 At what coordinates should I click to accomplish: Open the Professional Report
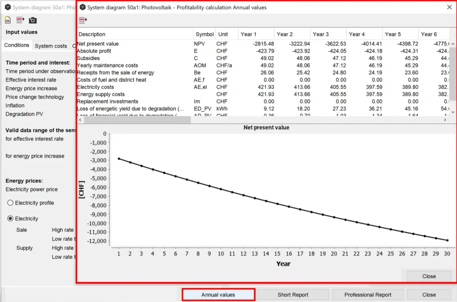(368, 295)
